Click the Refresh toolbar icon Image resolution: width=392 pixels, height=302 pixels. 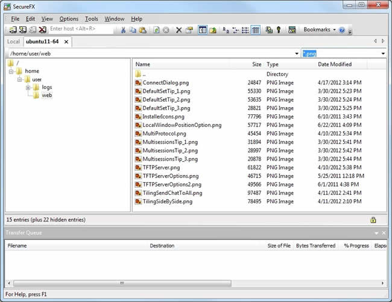(x=156, y=30)
